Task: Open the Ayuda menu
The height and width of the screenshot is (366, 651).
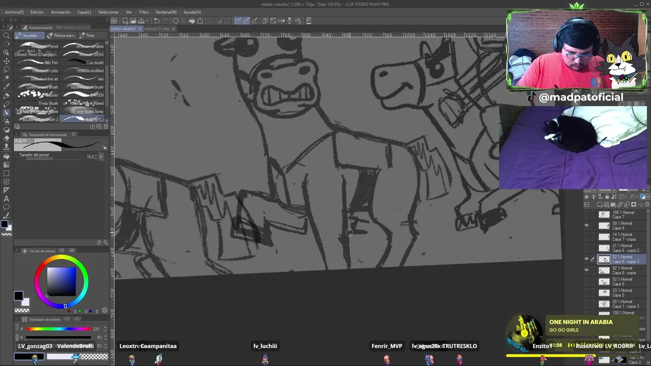Action: click(x=192, y=12)
